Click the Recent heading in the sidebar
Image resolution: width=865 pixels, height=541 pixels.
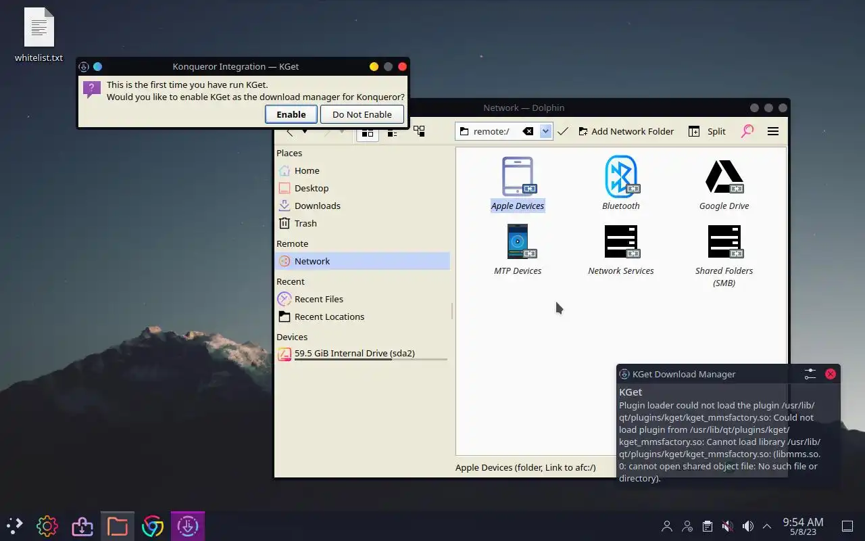pos(291,282)
